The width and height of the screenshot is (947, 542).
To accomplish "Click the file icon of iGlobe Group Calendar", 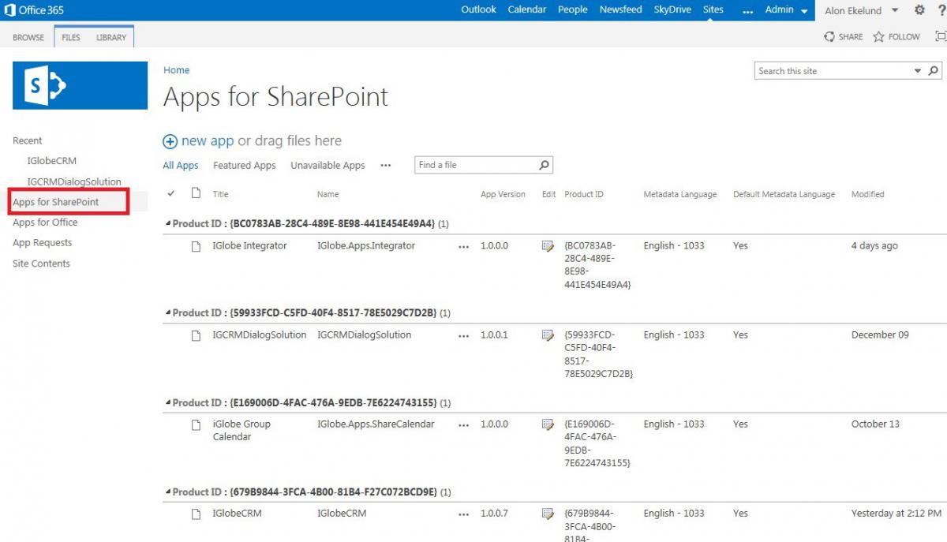I will 197,424.
